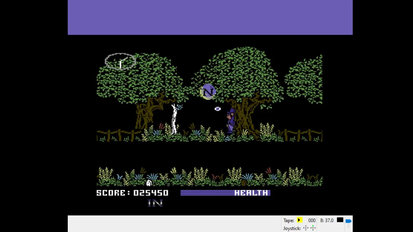This screenshot has height=232, width=413.
Task: Click the blue hooded player character
Action: (231, 121)
